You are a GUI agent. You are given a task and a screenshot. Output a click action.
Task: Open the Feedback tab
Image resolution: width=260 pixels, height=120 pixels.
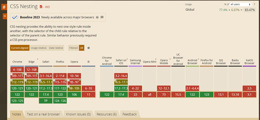[130, 114]
